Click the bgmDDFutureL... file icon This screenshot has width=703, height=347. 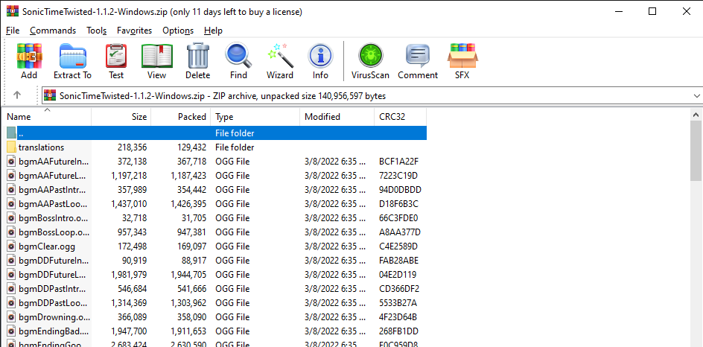click(12, 274)
